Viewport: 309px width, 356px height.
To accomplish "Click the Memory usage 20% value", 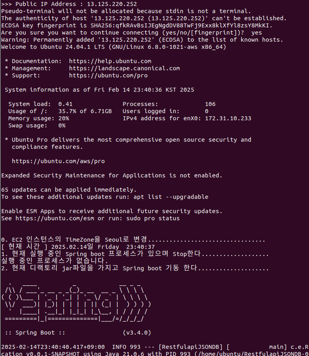I will coord(64,118).
